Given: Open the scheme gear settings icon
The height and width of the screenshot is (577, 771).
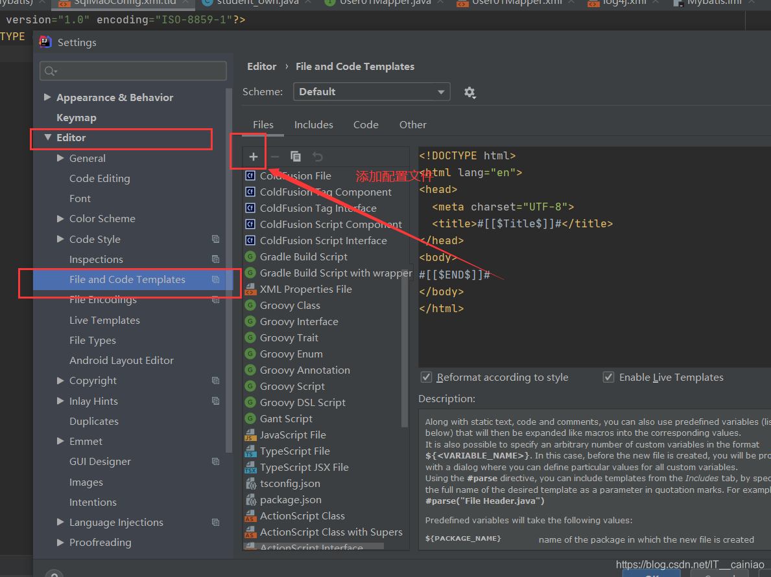Looking at the screenshot, I should tap(469, 93).
